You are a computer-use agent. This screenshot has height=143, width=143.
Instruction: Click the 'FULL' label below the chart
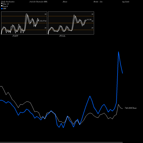pyautogui.click(x=62, y=36)
